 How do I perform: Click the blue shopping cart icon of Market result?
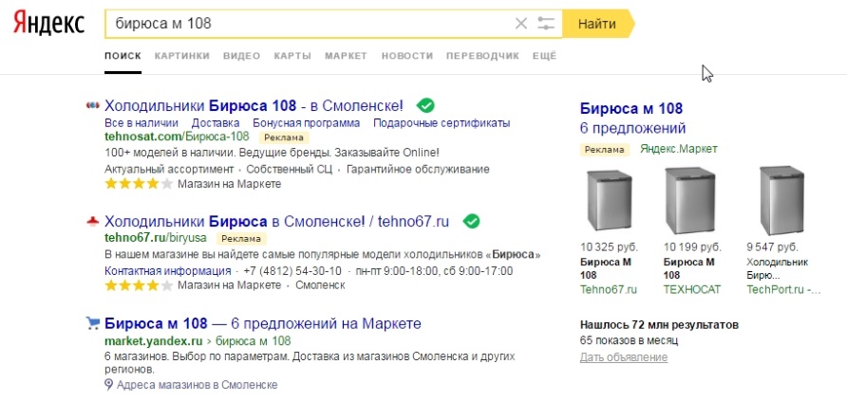point(93,323)
